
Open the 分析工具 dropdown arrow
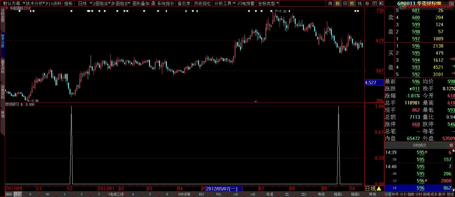pos(234,3)
